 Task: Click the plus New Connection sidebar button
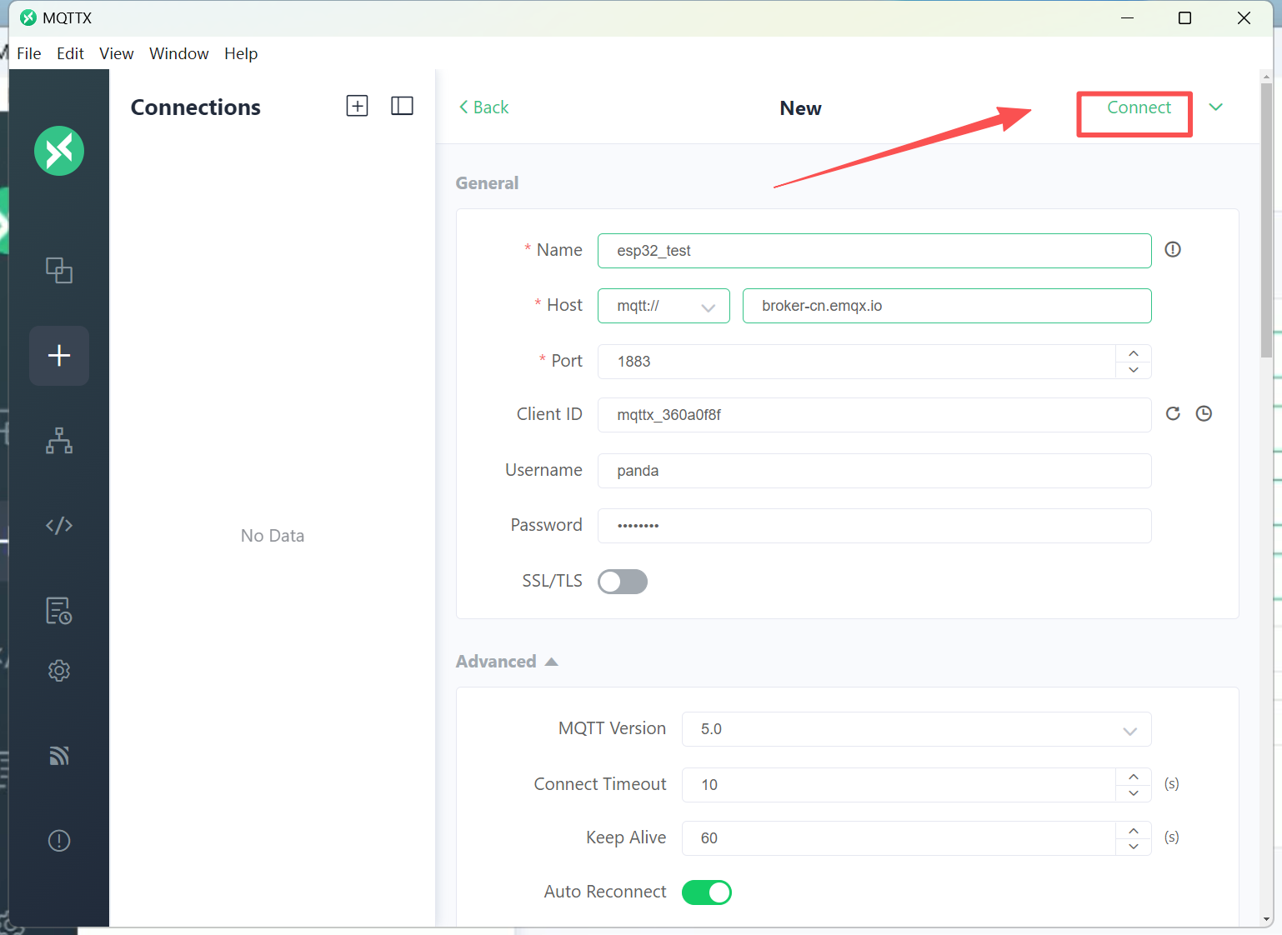tap(59, 356)
